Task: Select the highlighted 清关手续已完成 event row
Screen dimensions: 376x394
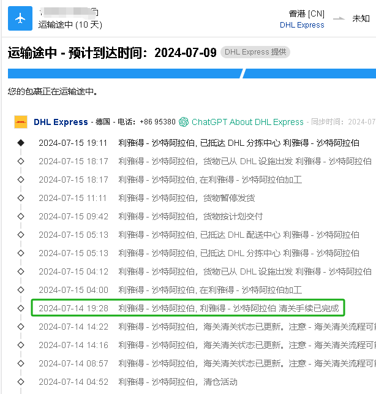Action: [188, 308]
